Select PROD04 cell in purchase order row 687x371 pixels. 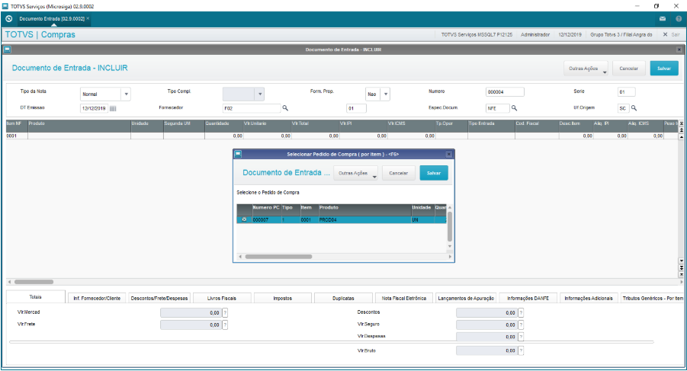364,219
